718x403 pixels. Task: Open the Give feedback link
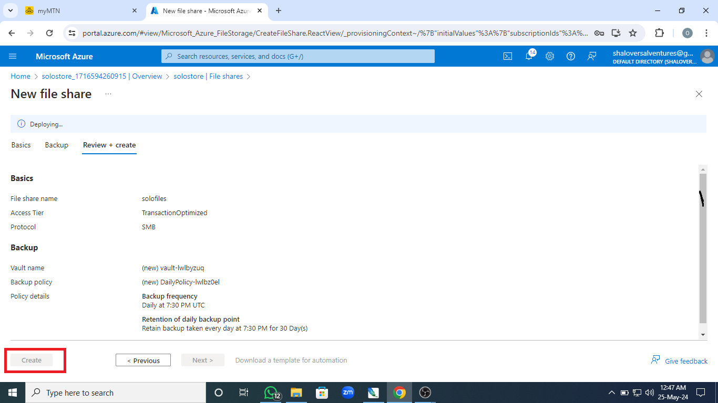[x=680, y=360]
